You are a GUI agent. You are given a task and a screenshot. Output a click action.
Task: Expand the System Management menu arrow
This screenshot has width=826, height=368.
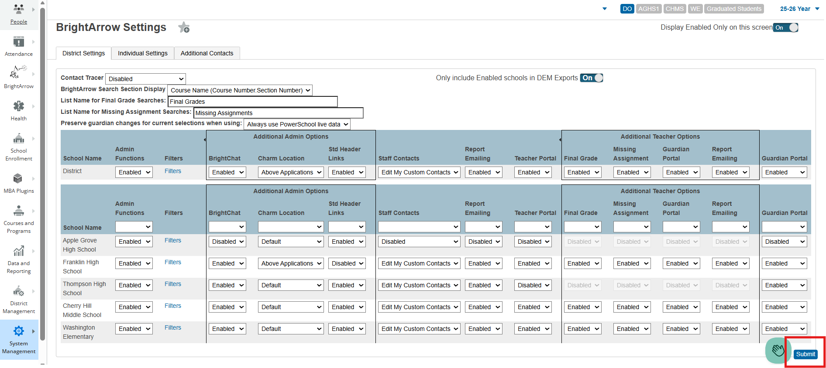click(x=33, y=331)
